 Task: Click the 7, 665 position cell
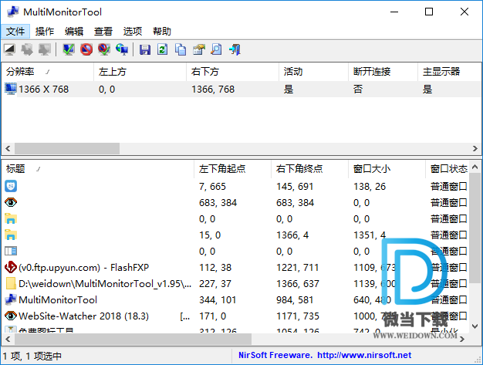pos(212,186)
